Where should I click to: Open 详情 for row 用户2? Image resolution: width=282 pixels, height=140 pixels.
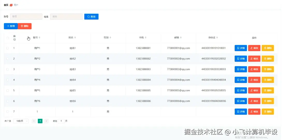point(241,59)
